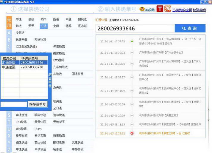Click the 快递运单号 column header

[34, 58]
